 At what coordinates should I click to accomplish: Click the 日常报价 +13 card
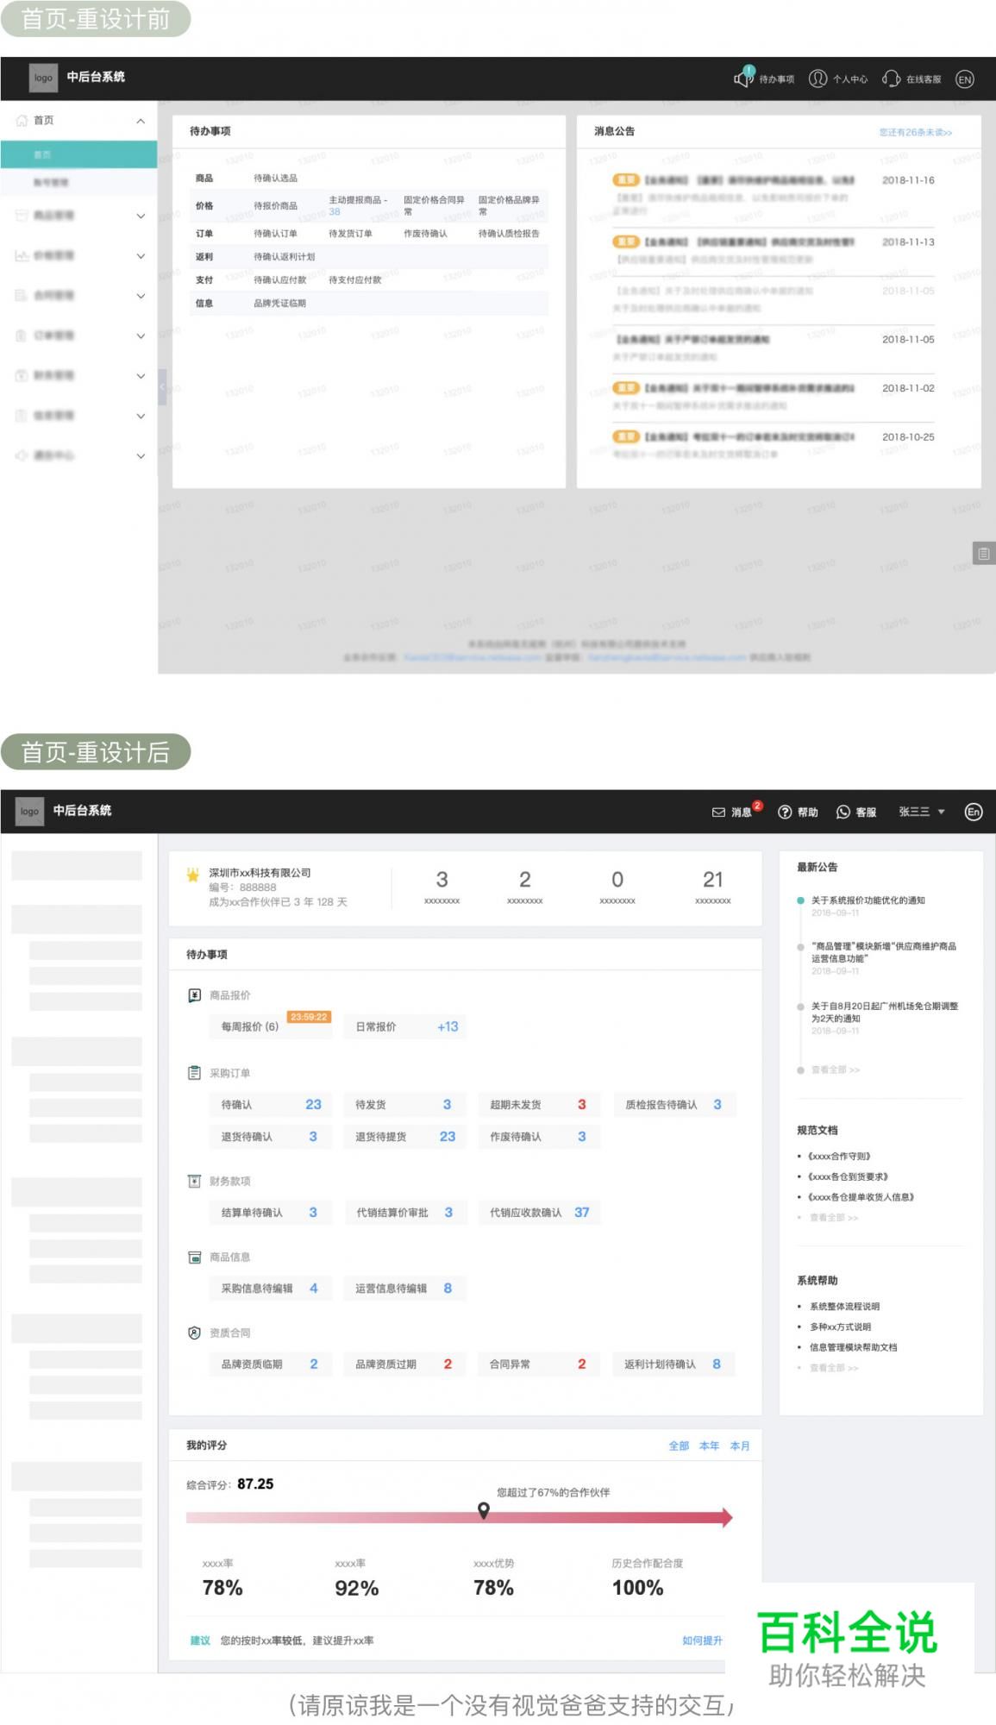[405, 1026]
